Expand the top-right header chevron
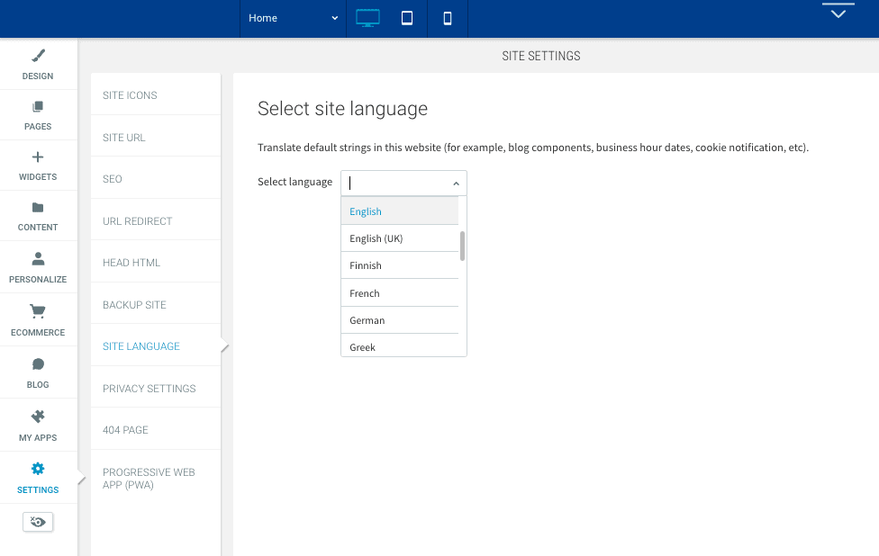Viewport: 879px width, 556px height. point(838,13)
